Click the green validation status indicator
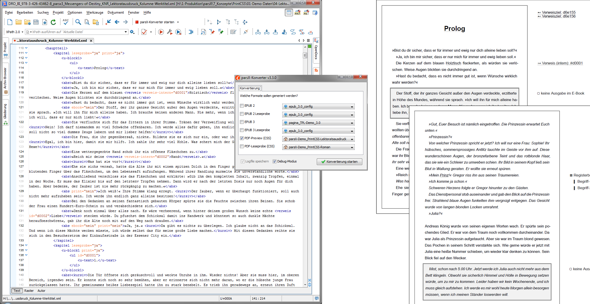This screenshot has width=590, height=304. 310,46
